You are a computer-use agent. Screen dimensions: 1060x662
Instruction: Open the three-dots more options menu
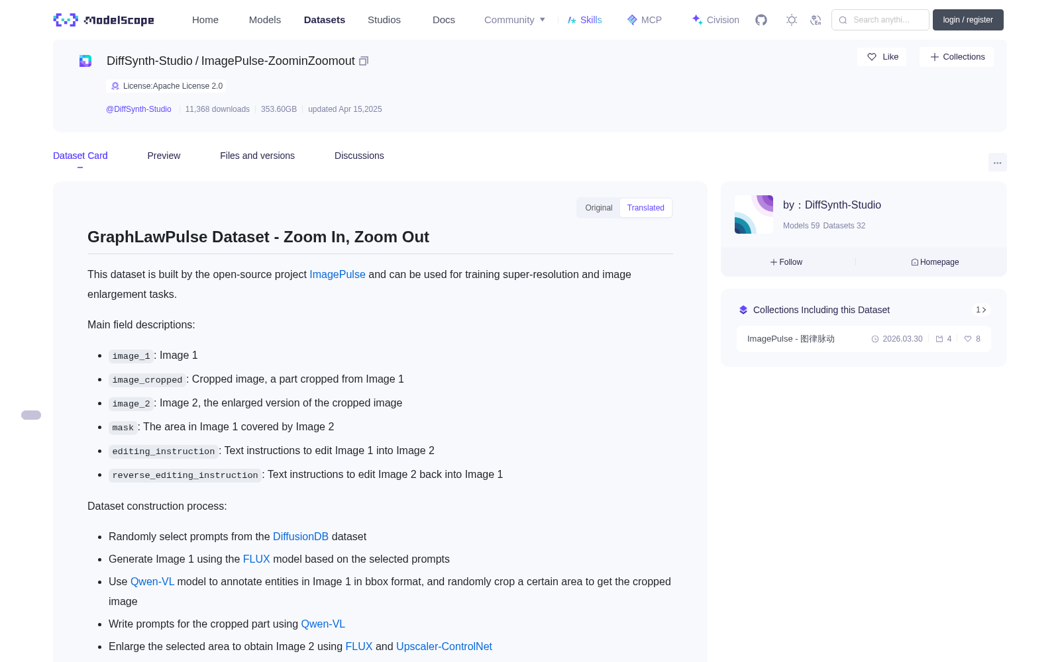[x=998, y=162]
